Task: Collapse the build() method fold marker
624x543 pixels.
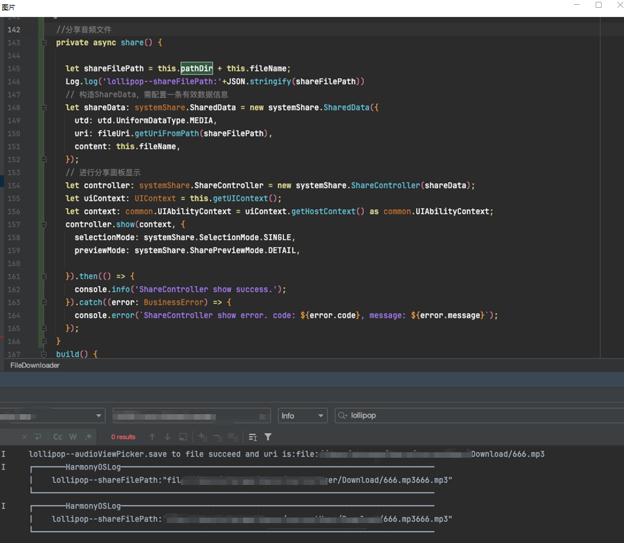Action: 44,354
